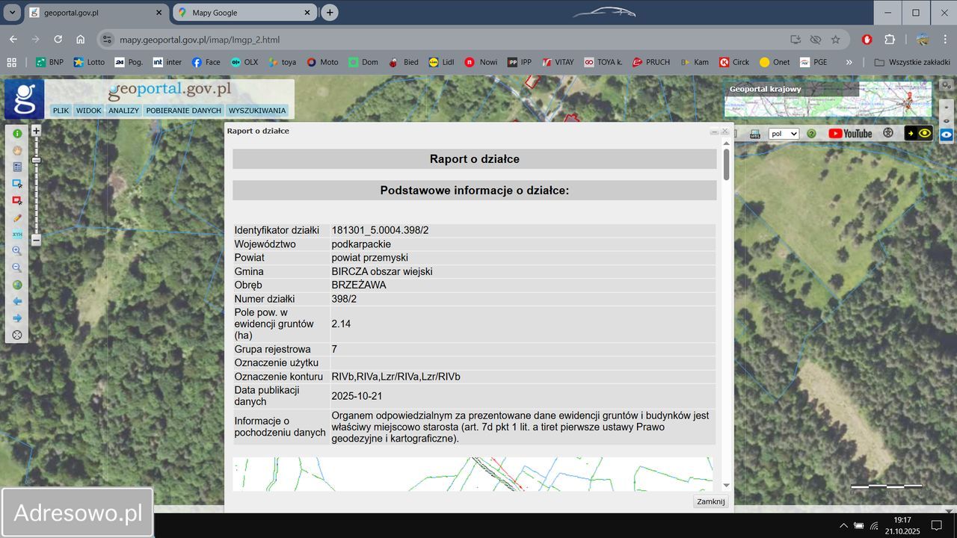The width and height of the screenshot is (957, 538).
Task: Click the green info tool icon
Action: tap(17, 134)
